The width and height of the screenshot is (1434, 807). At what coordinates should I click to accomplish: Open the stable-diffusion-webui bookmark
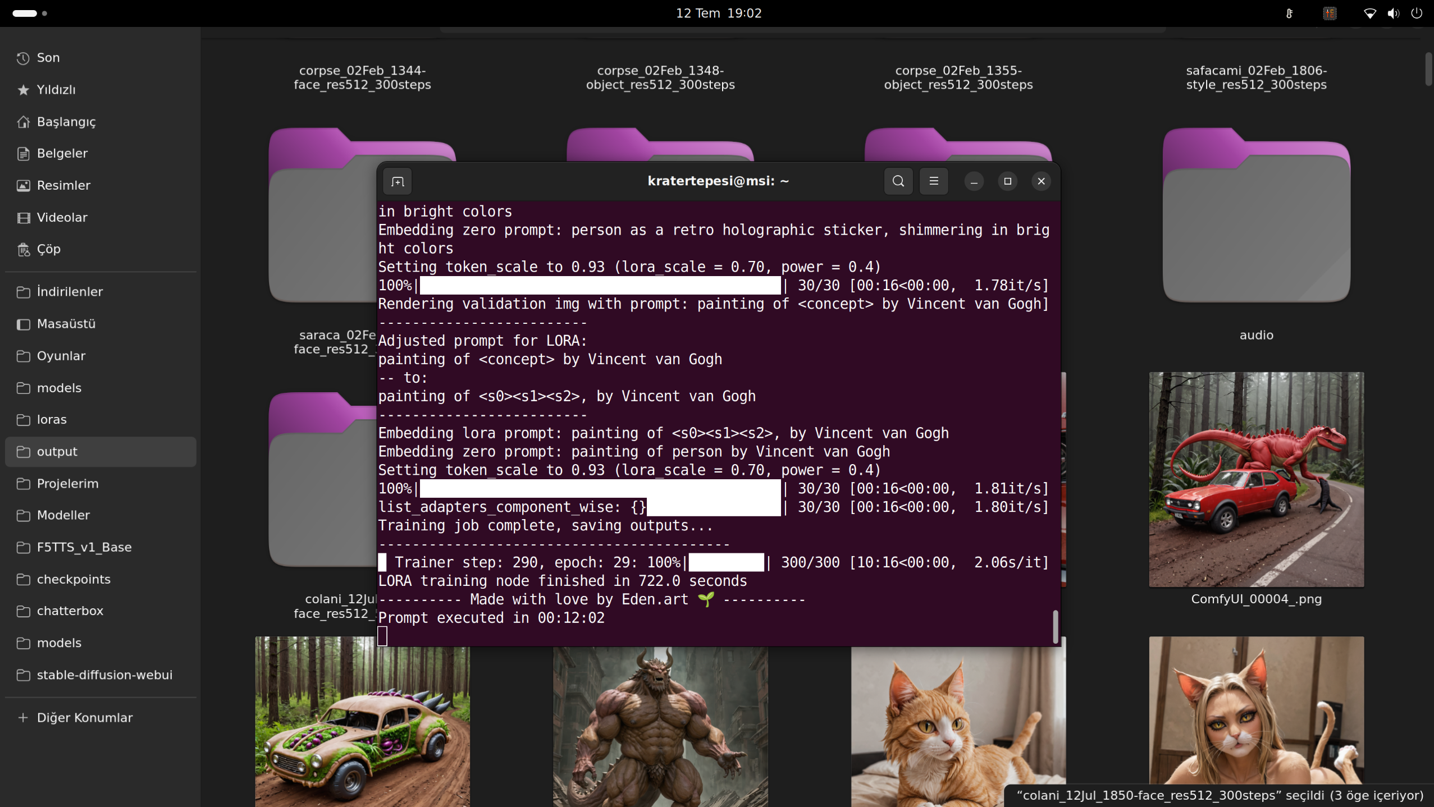pyautogui.click(x=101, y=675)
